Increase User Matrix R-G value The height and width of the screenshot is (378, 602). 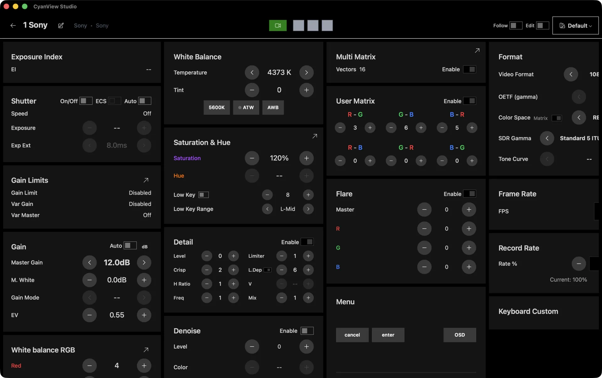click(x=370, y=128)
